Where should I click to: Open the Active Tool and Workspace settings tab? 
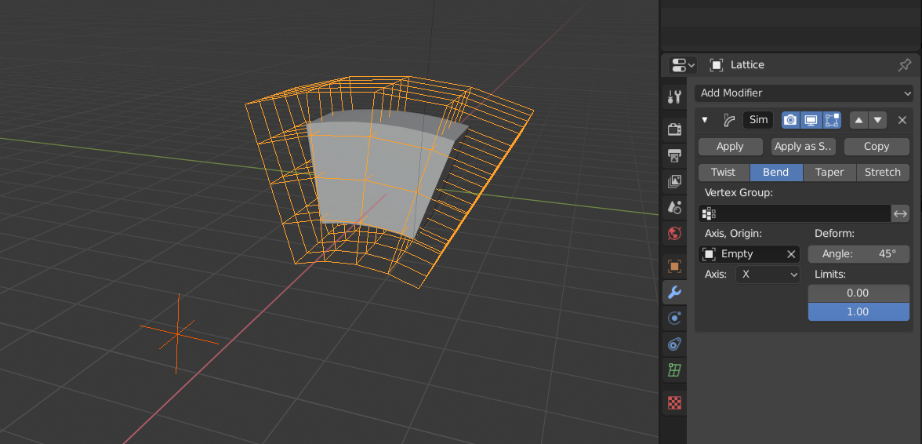pyautogui.click(x=674, y=97)
